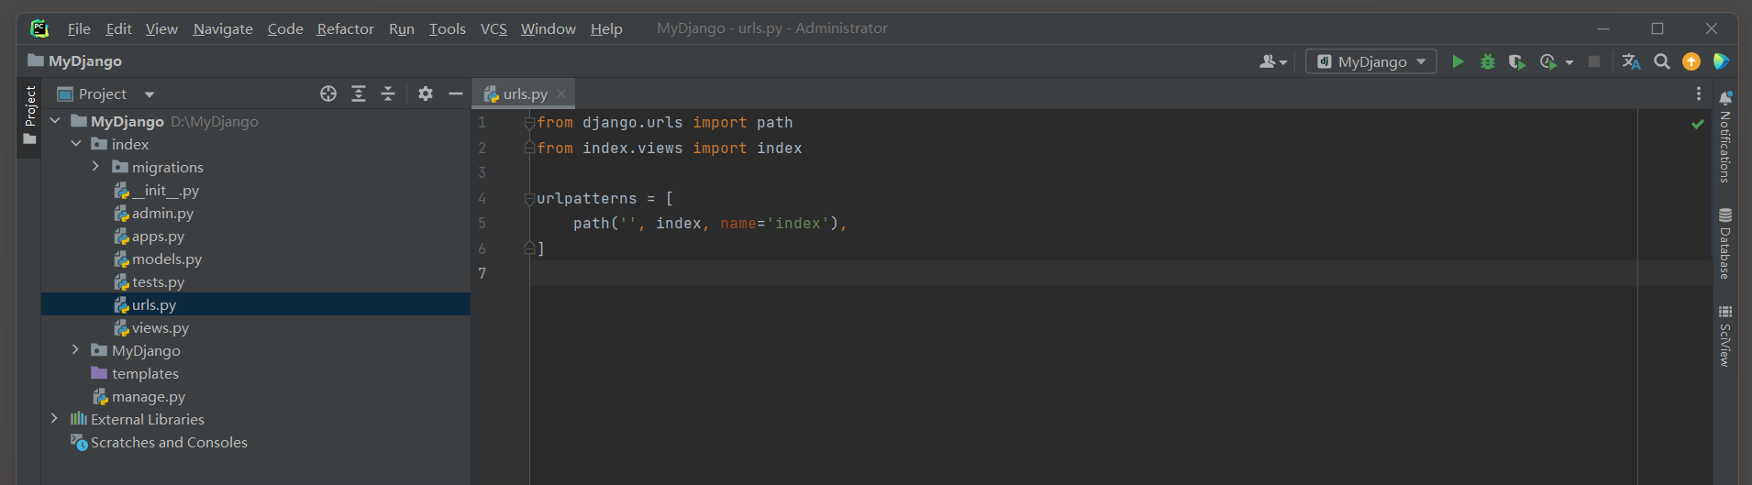Screen dimensions: 1752x485
Task: Click MyDjango breadcrumb in the navigation bar
Action: coord(75,61)
